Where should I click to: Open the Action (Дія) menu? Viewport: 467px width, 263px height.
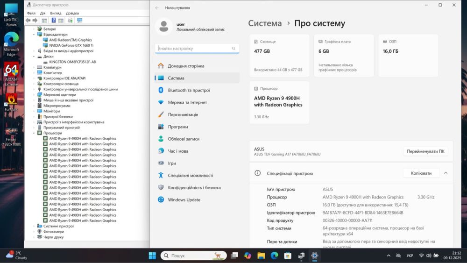point(43,13)
